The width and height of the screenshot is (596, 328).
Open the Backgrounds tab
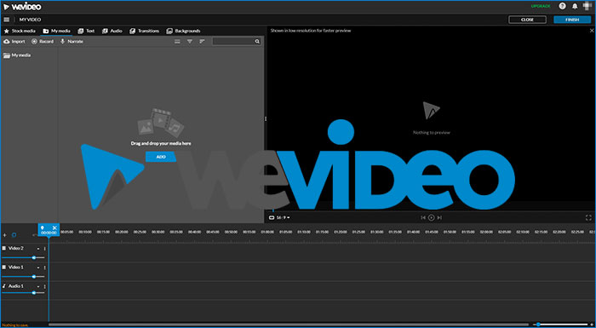[x=183, y=31]
